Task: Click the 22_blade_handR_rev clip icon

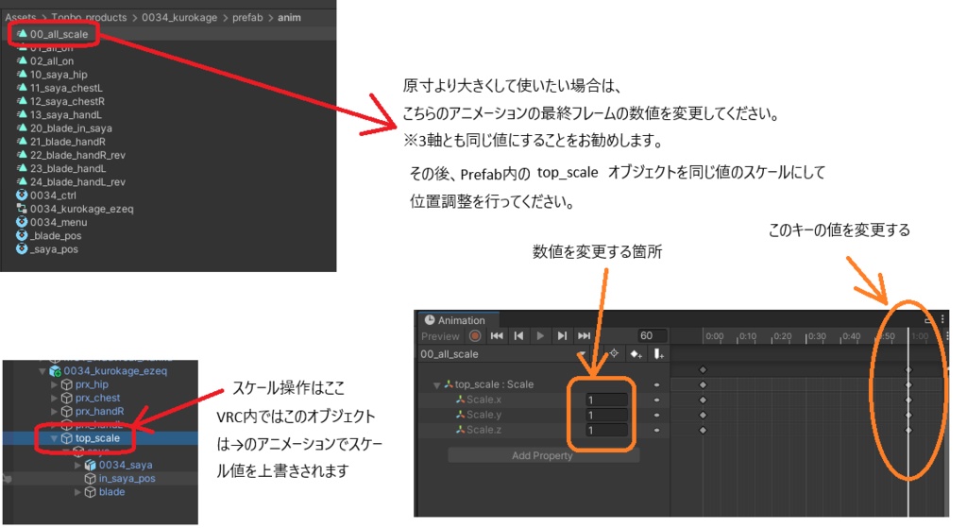Action: (x=23, y=155)
